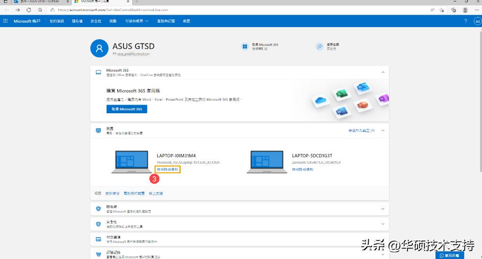
Task: Go forward with the browser forward arrow
Action: [x=18, y=10]
